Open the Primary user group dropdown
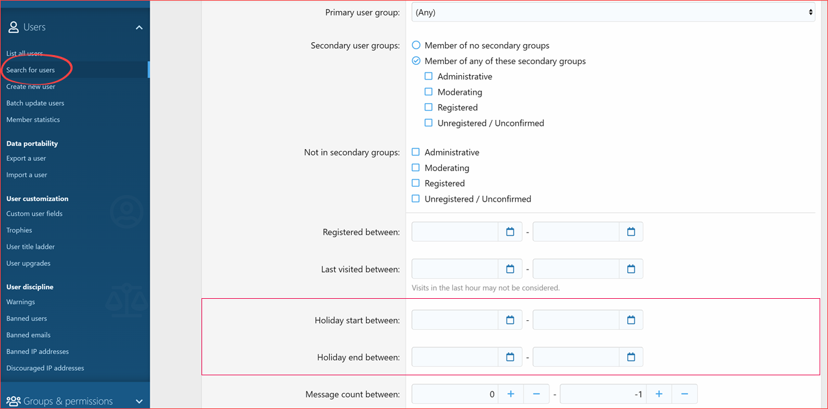This screenshot has height=409, width=828. [x=612, y=12]
